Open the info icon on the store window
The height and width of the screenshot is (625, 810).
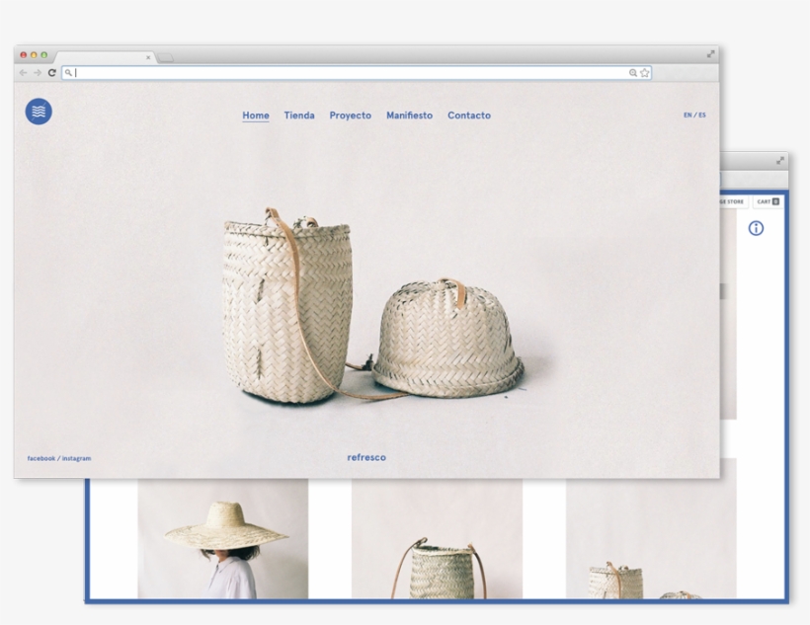[x=757, y=228]
